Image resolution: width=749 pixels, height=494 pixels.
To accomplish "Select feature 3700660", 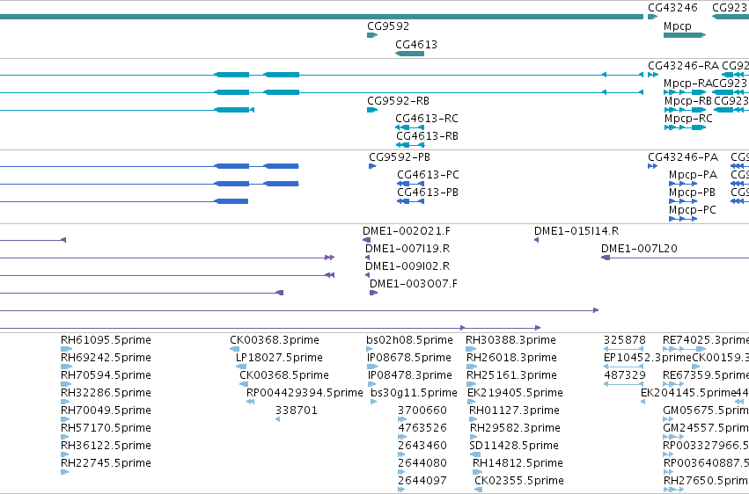I will point(422,410).
